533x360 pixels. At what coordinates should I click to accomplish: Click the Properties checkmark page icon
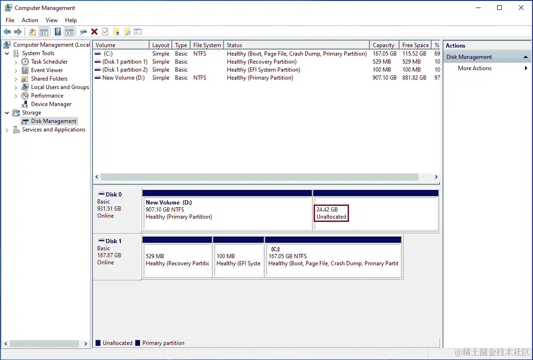105,32
